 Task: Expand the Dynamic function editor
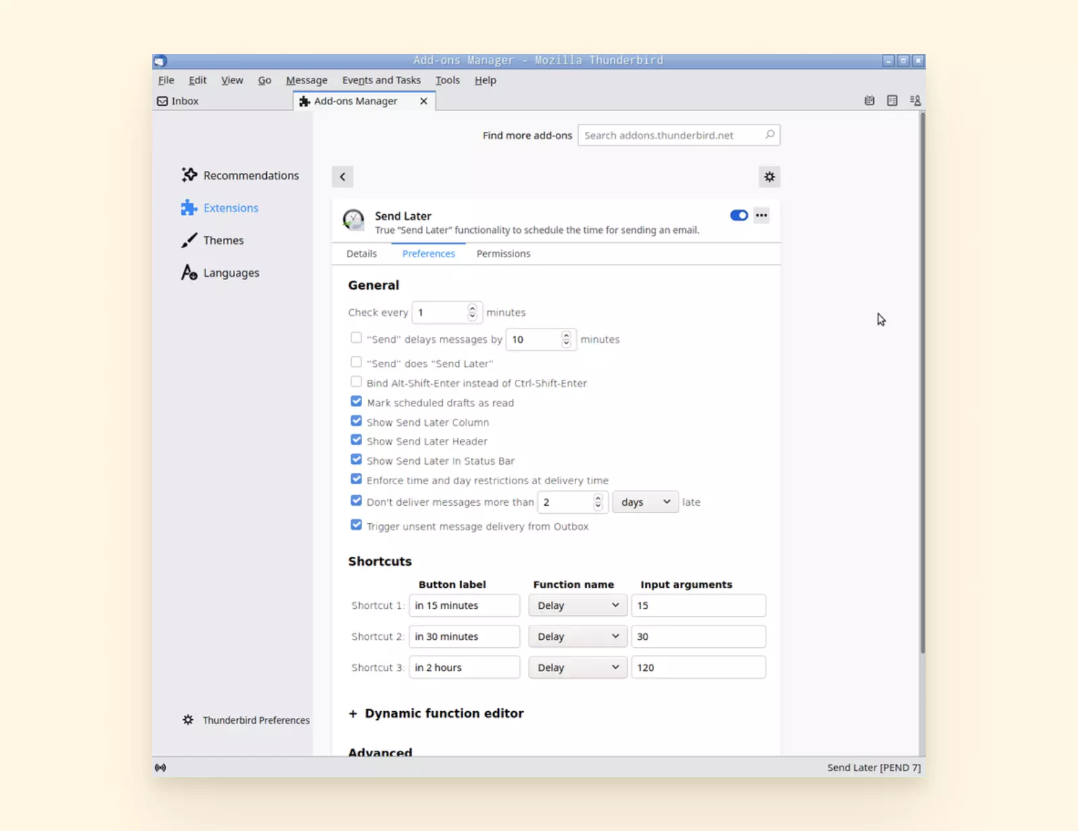(x=436, y=713)
